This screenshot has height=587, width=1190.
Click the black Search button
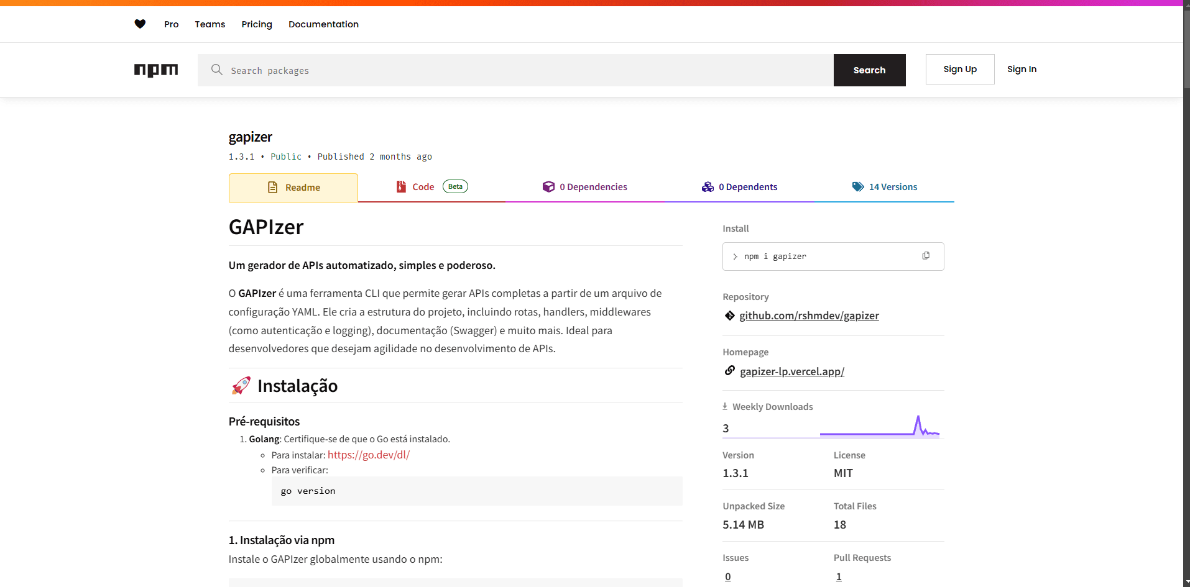tap(869, 70)
